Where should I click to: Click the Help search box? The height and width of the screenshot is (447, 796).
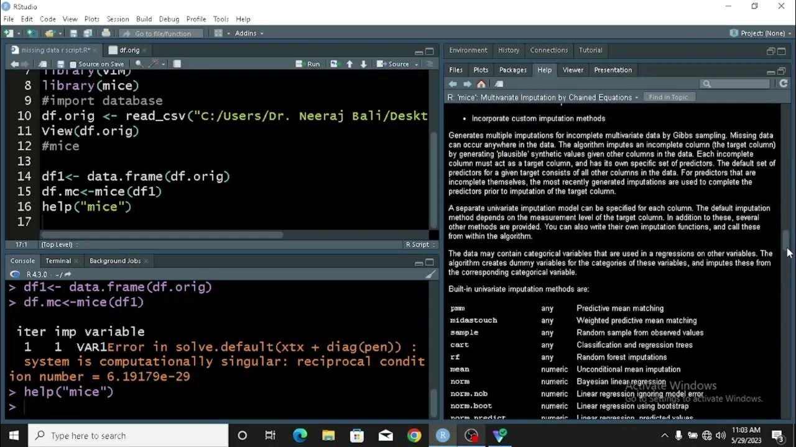coord(735,84)
